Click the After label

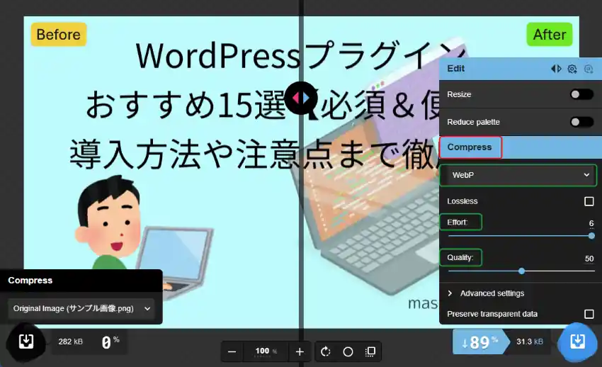click(x=550, y=35)
